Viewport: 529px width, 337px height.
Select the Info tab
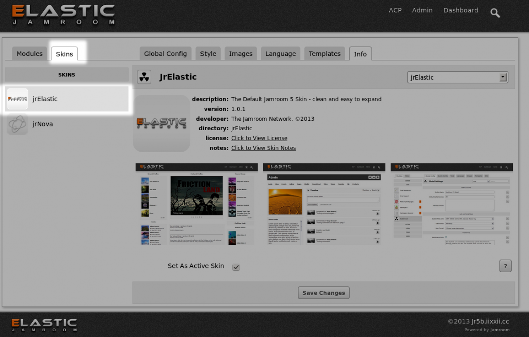[x=360, y=54]
